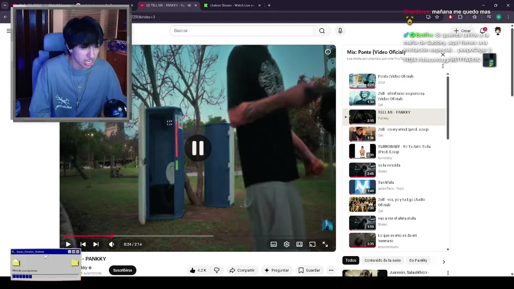
Task: Close the chabon Stream tab
Action: pyautogui.click(x=259, y=5)
